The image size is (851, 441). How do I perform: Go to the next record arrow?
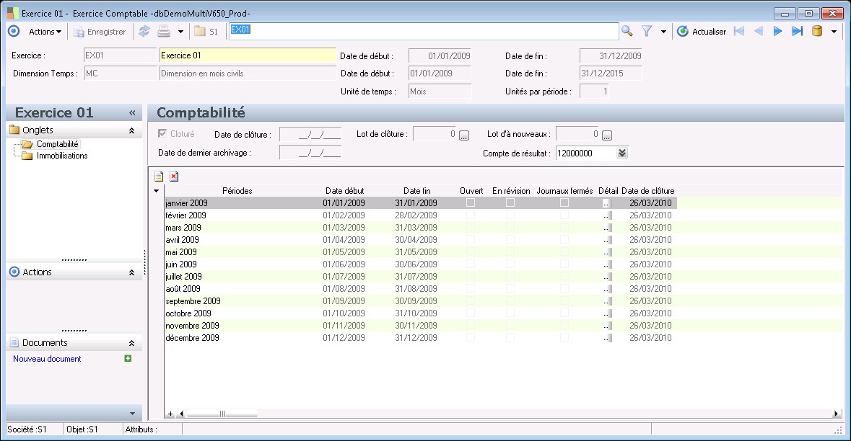(777, 32)
